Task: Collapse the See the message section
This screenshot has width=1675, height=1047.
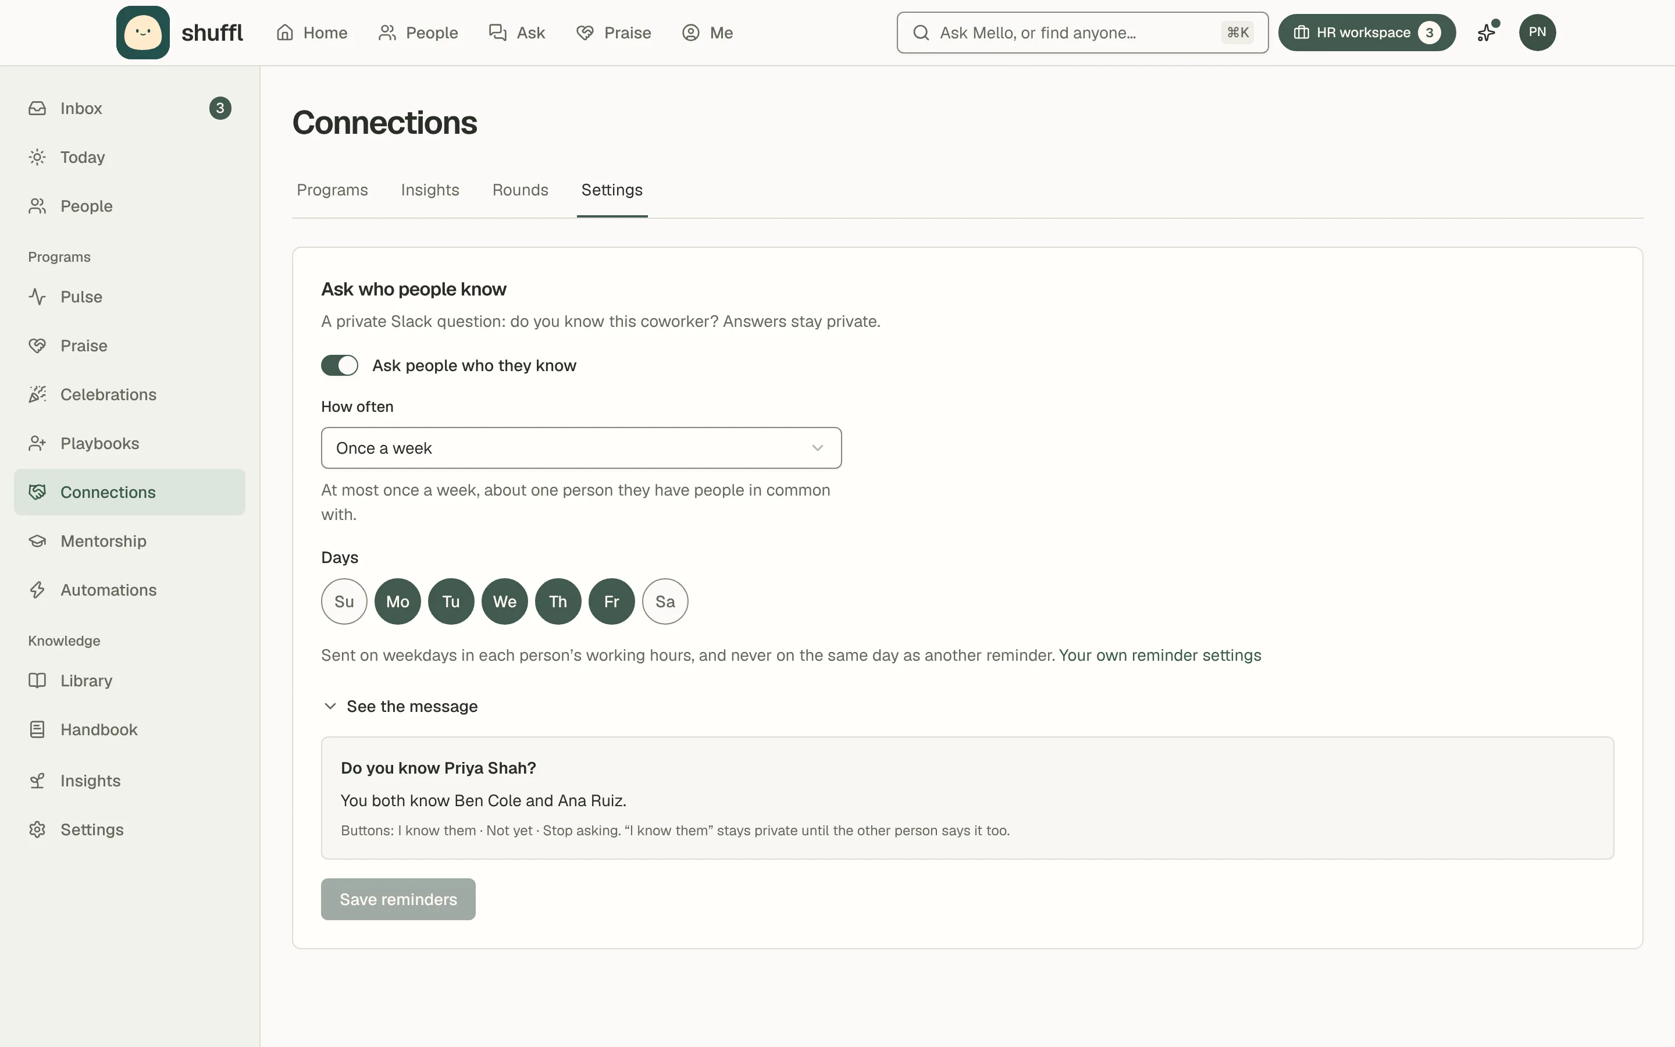Action: click(401, 706)
